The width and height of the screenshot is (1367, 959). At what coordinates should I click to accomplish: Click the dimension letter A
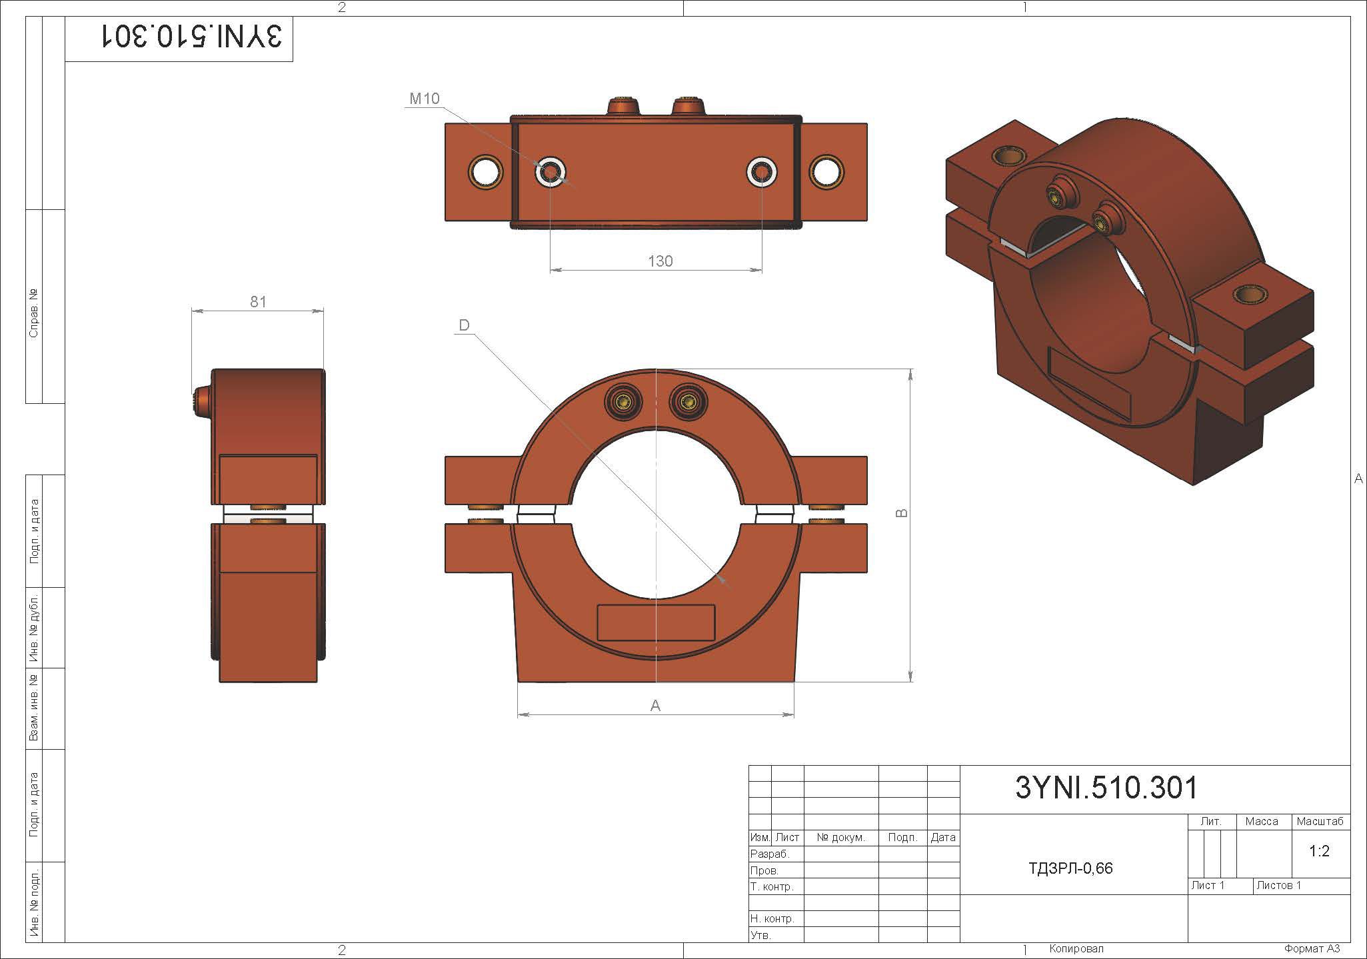point(655,705)
